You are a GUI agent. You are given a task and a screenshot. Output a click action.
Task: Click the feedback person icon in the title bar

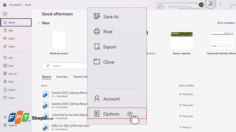[211, 5]
